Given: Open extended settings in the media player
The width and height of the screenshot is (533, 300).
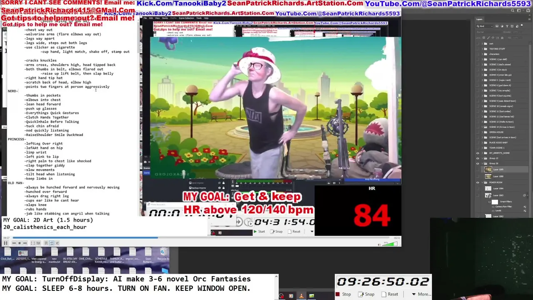Looking at the screenshot, I should [x=38, y=243].
